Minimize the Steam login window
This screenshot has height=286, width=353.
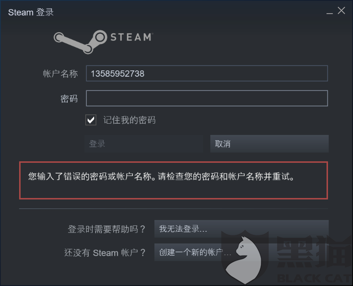(329, 12)
